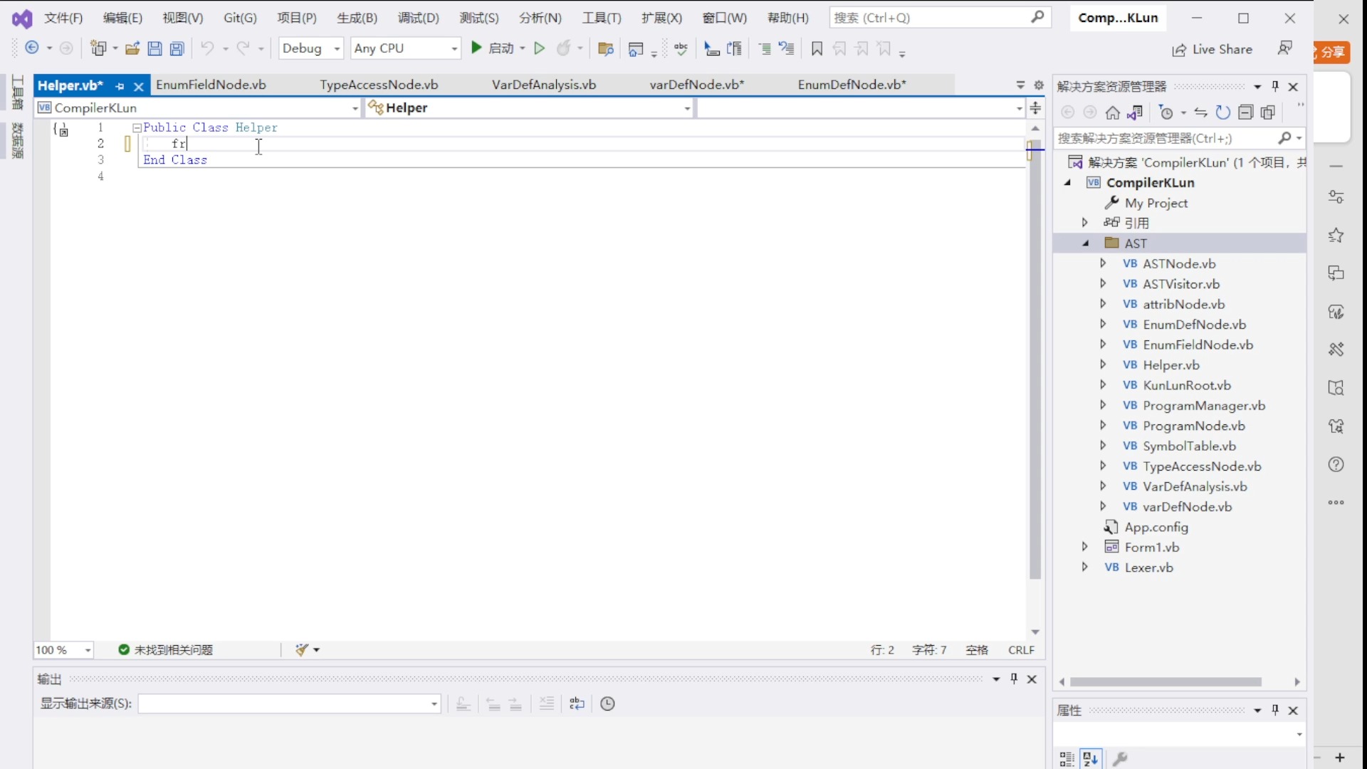Click the Open File toolbar icon

(x=132, y=48)
